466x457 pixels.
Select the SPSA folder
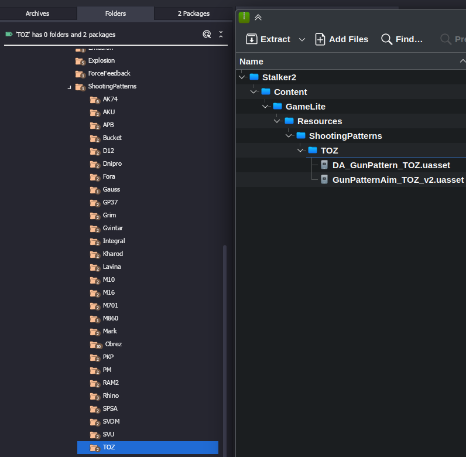[x=110, y=408]
